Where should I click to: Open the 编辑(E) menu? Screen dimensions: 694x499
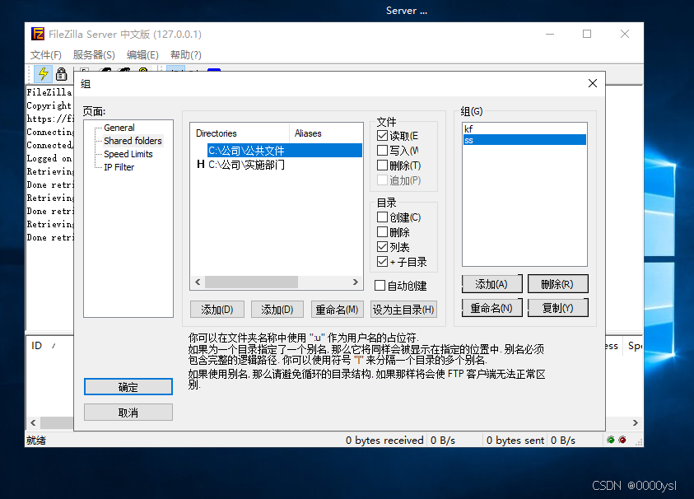142,55
